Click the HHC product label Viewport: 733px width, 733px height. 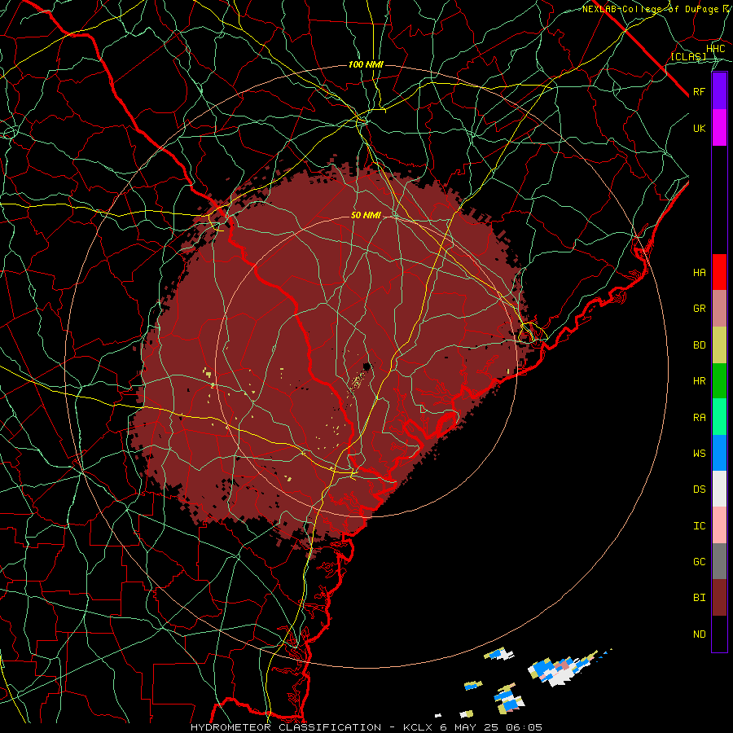pyautogui.click(x=715, y=49)
